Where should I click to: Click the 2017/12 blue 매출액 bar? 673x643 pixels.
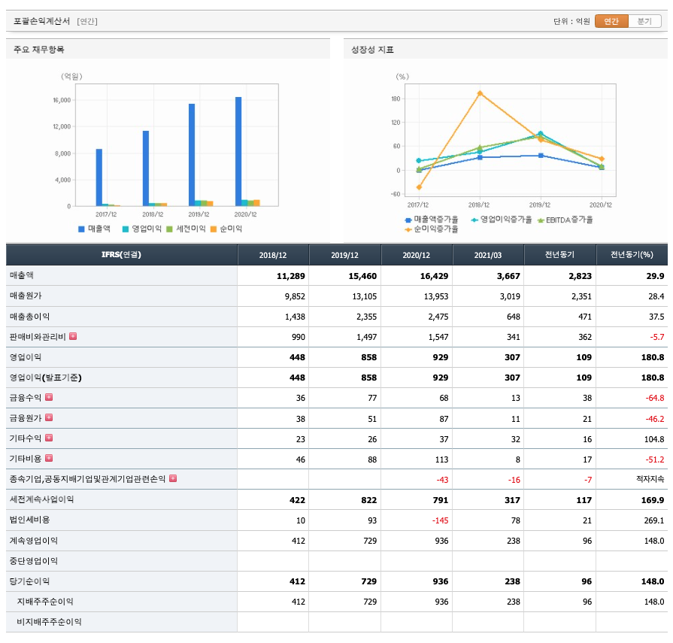click(x=99, y=177)
